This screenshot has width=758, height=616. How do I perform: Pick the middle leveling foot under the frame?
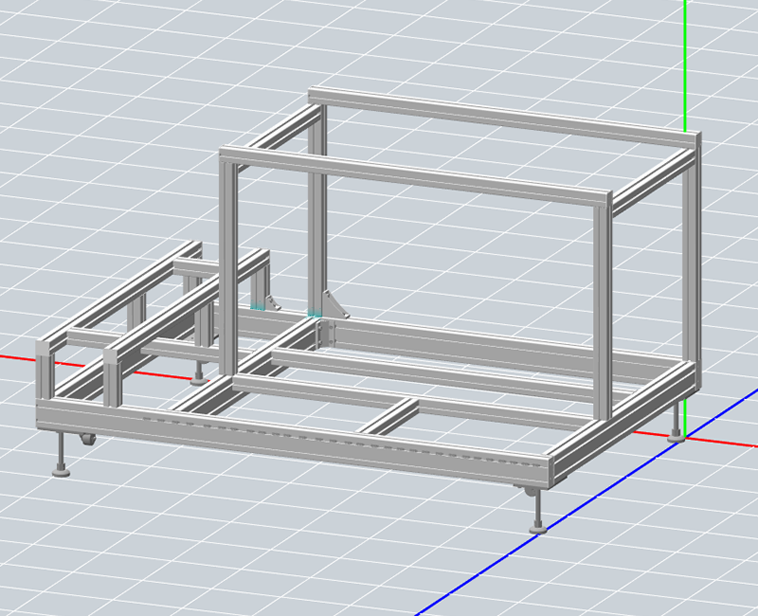[197, 379]
